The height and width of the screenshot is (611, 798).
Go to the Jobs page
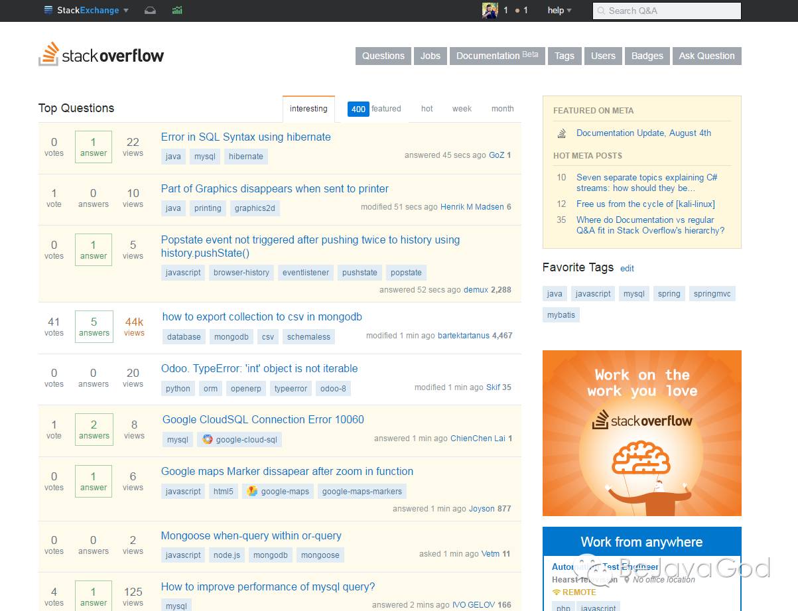pyautogui.click(x=430, y=56)
